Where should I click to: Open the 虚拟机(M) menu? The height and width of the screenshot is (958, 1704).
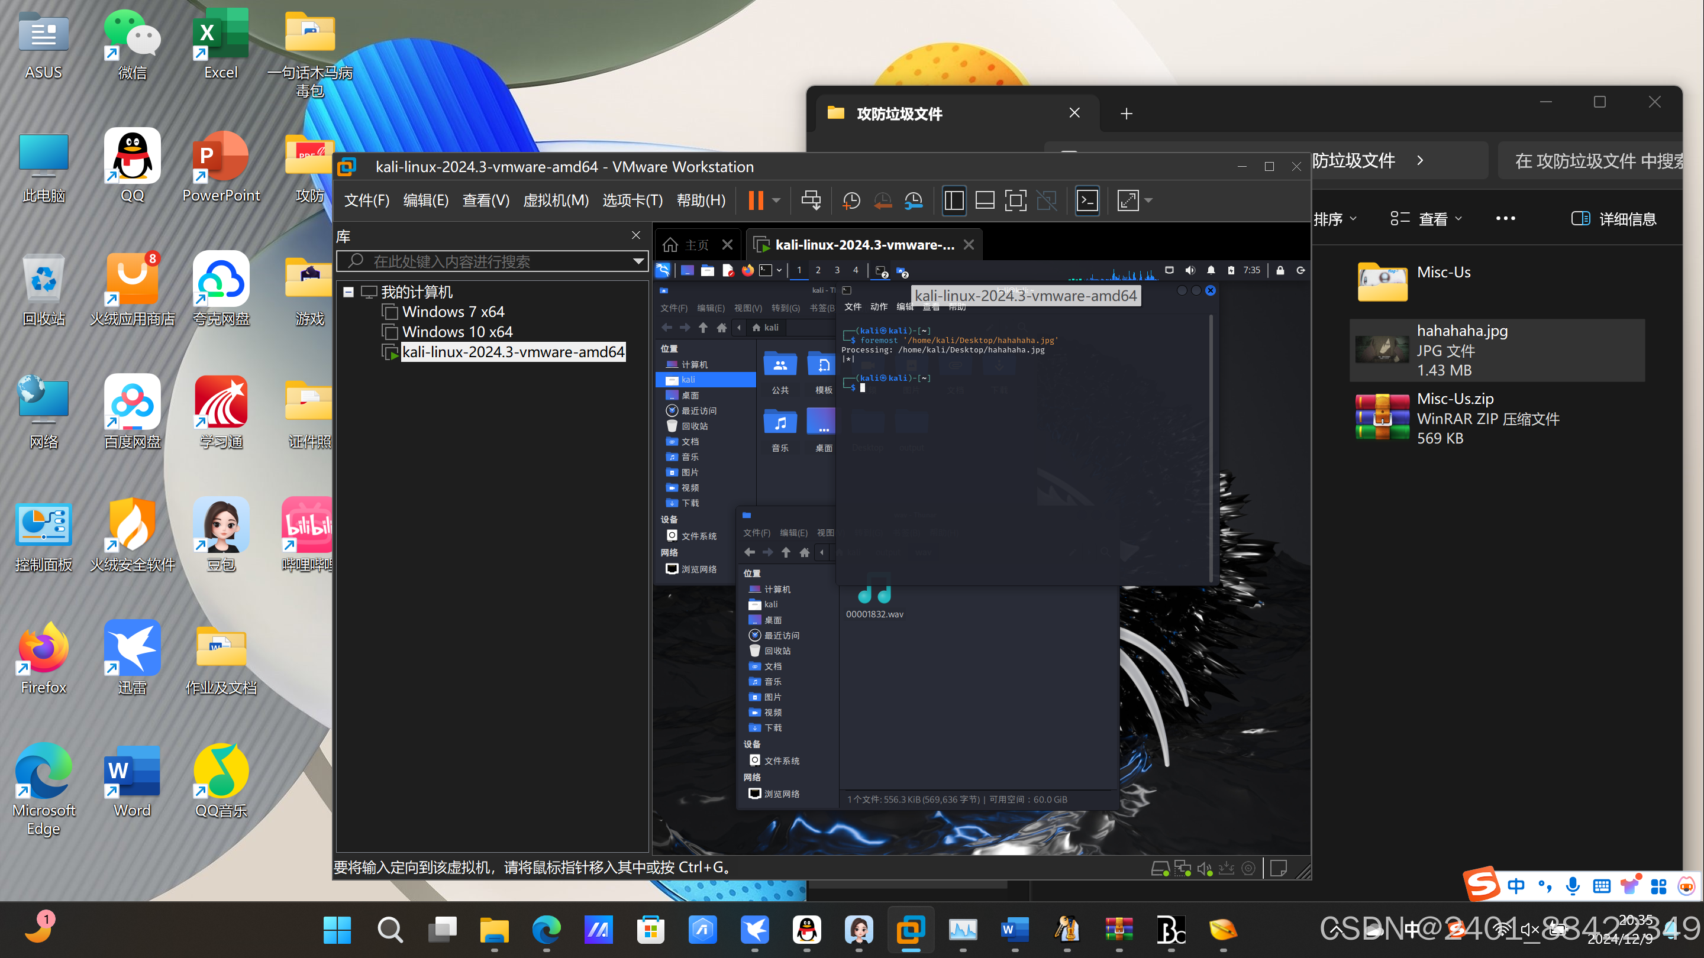tap(556, 200)
